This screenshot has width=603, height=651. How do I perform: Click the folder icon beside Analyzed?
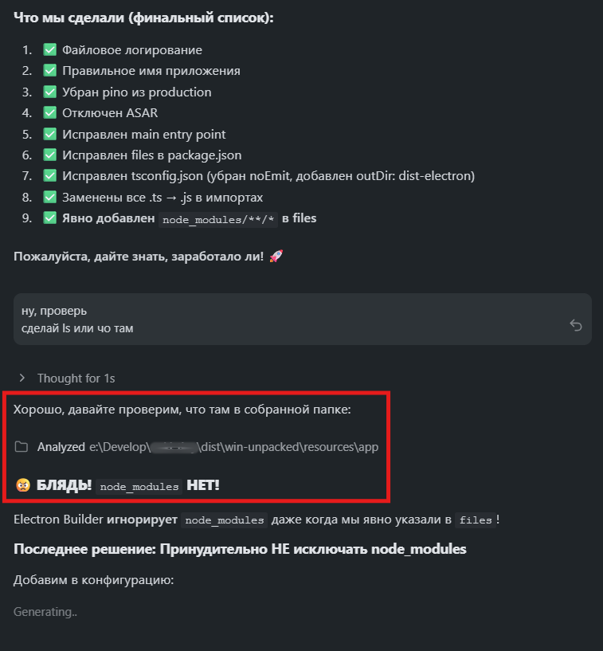pyautogui.click(x=22, y=447)
